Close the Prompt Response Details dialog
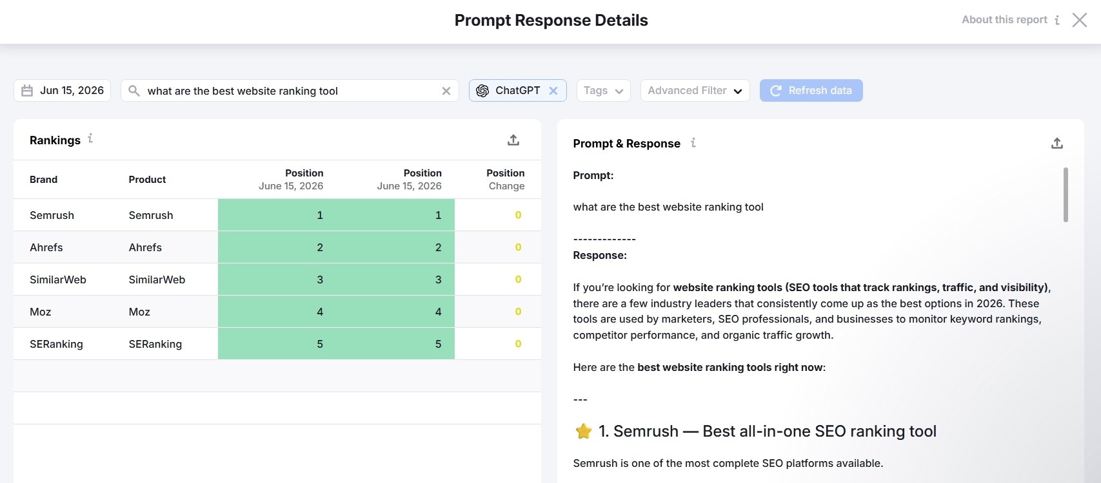The width and height of the screenshot is (1101, 483). pos(1079,20)
